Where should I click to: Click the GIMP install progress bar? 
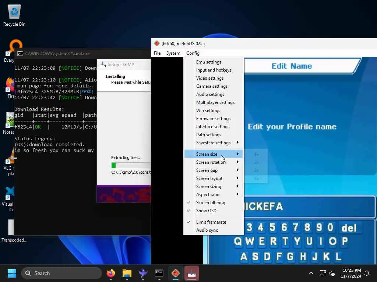[131, 165]
